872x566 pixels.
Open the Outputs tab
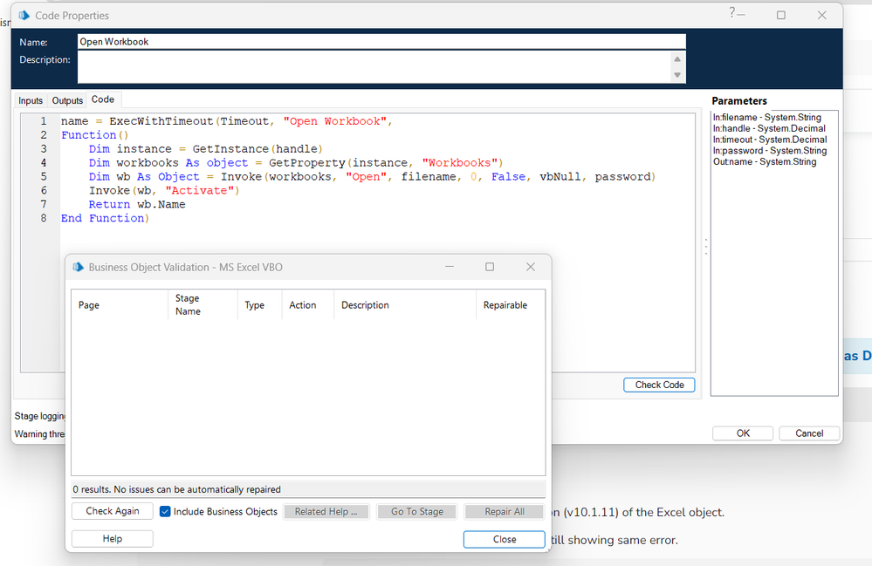pyautogui.click(x=67, y=101)
